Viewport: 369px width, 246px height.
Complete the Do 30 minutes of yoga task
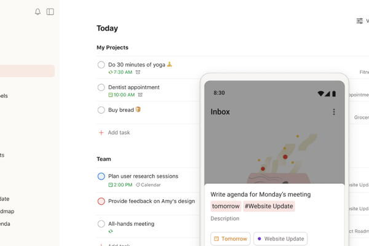pos(101,65)
